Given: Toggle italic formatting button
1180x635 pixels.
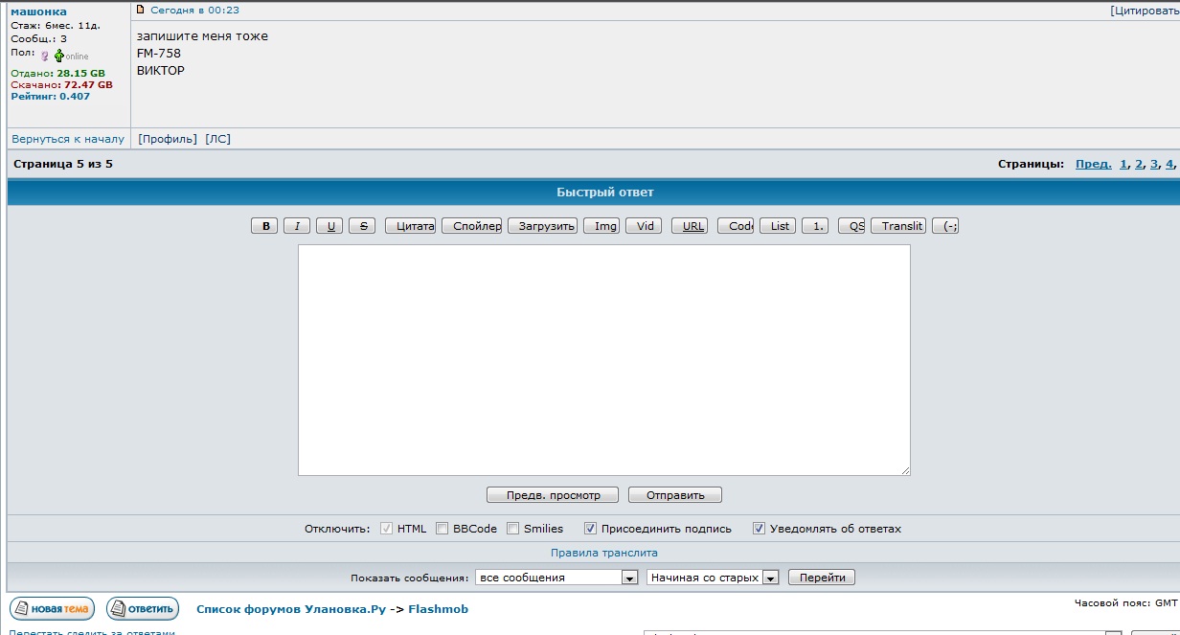Looking at the screenshot, I should tap(297, 226).
